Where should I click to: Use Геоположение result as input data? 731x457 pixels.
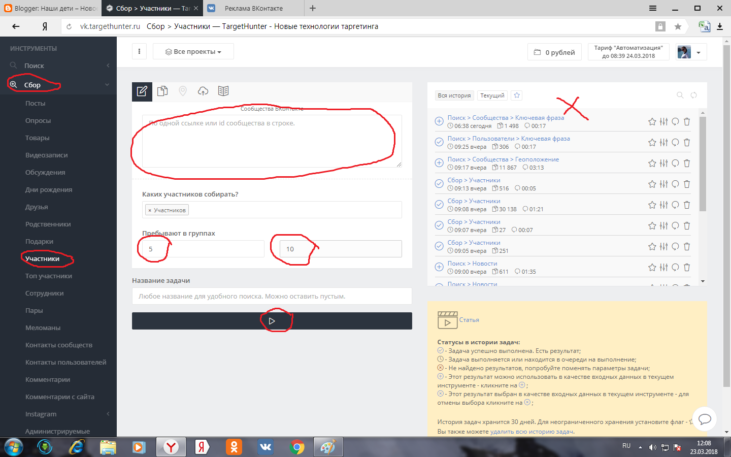pyautogui.click(x=439, y=163)
